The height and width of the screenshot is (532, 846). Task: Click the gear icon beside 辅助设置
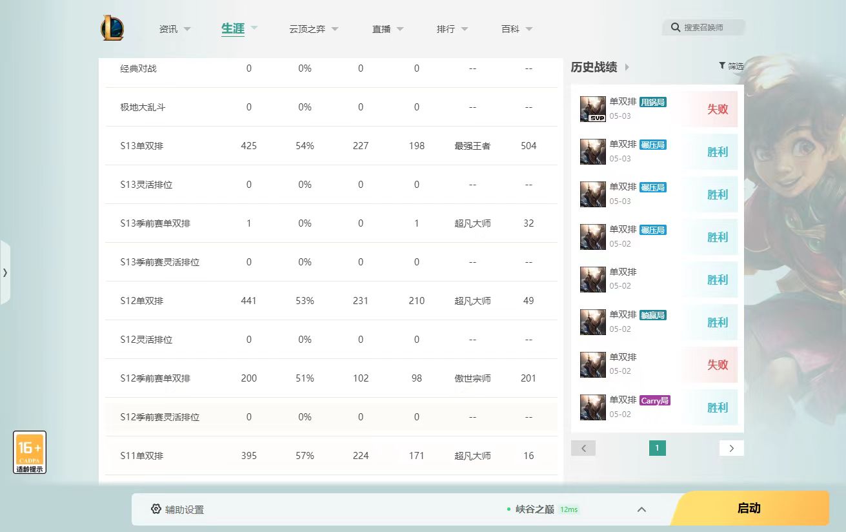pos(156,509)
